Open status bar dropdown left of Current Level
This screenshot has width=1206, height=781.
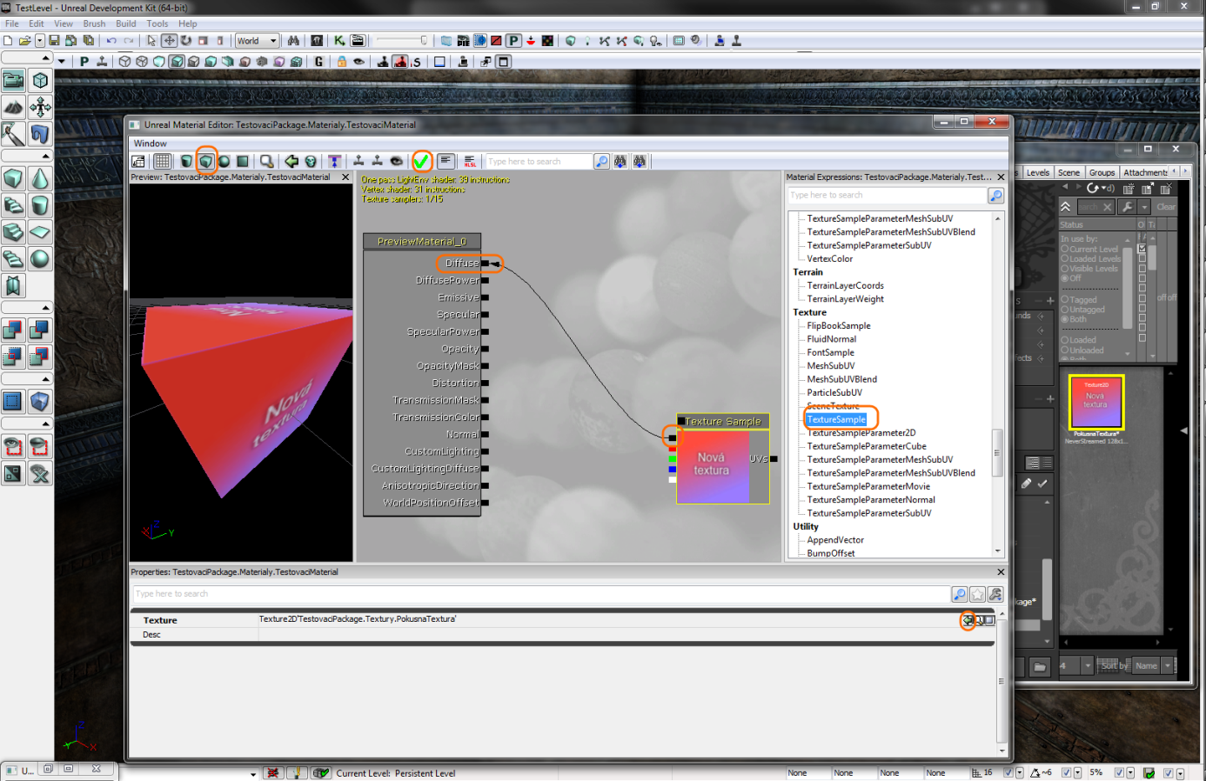click(253, 773)
